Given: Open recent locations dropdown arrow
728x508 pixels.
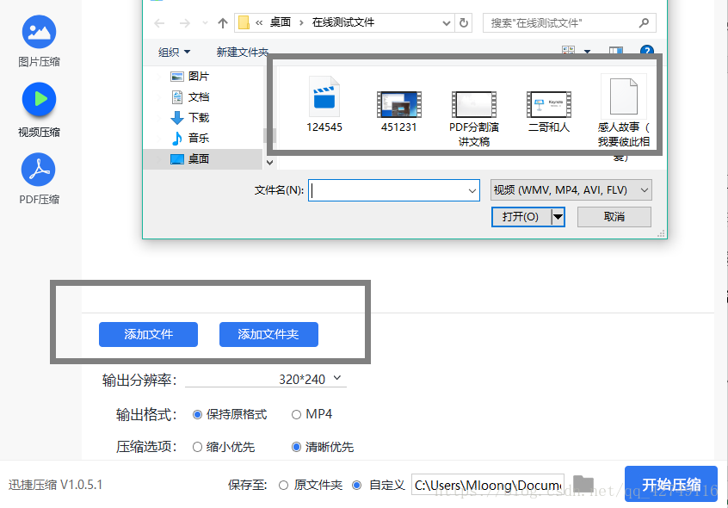Looking at the screenshot, I should (205, 22).
